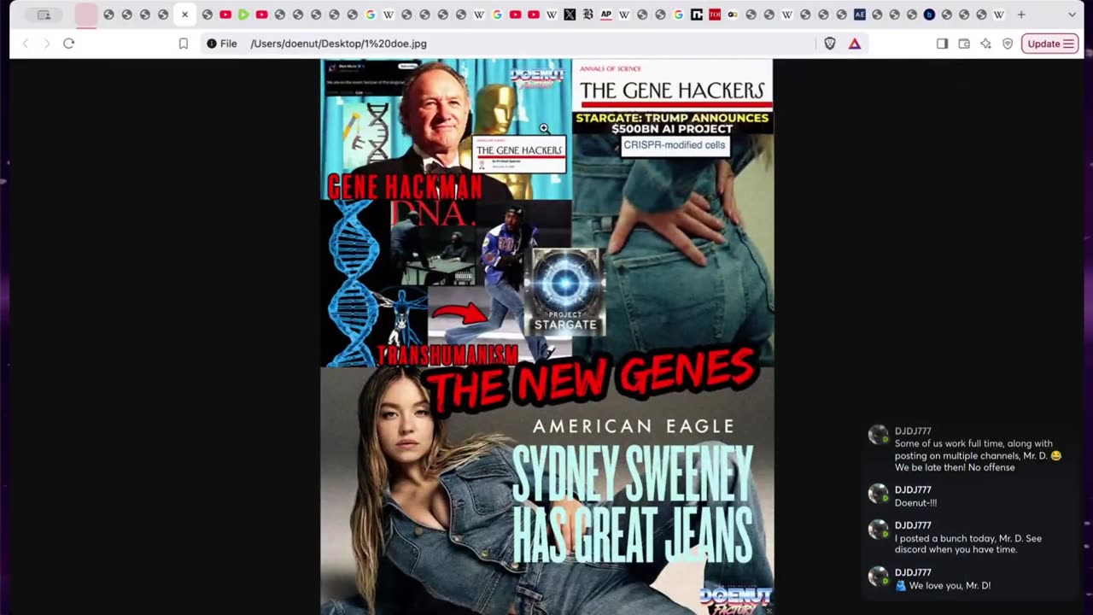1093x615 pixels.
Task: Switch to the X (Twitter) tab
Action: point(570,15)
